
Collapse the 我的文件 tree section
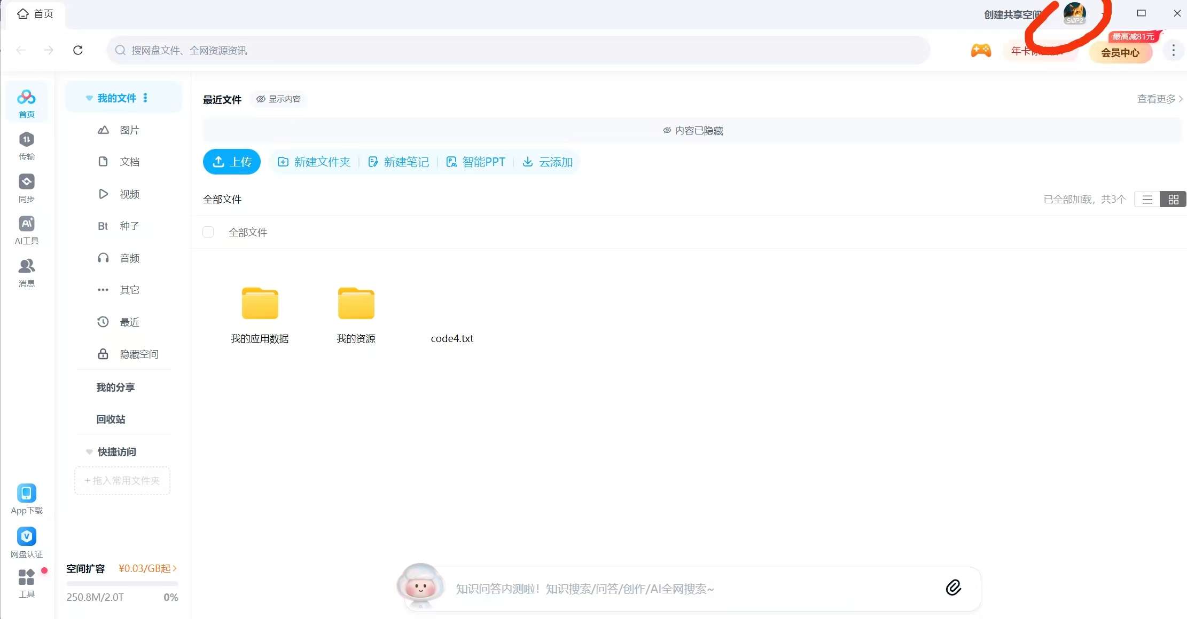click(x=89, y=98)
